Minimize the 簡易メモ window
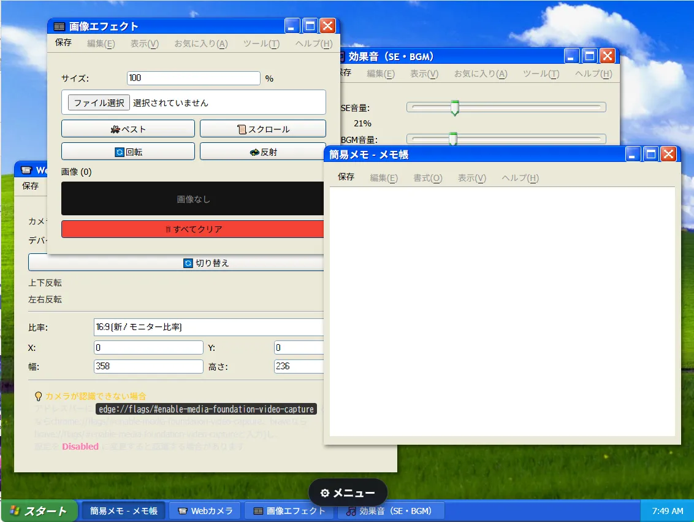This screenshot has width=694, height=522. pos(633,154)
